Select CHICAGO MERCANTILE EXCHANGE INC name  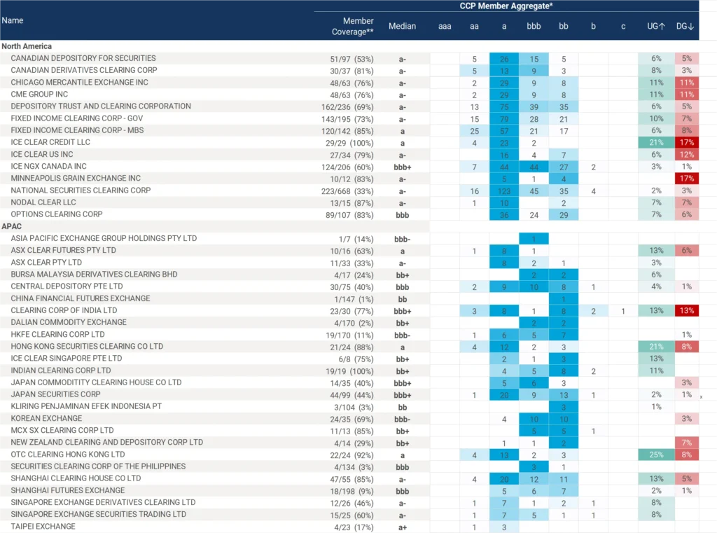[80, 83]
